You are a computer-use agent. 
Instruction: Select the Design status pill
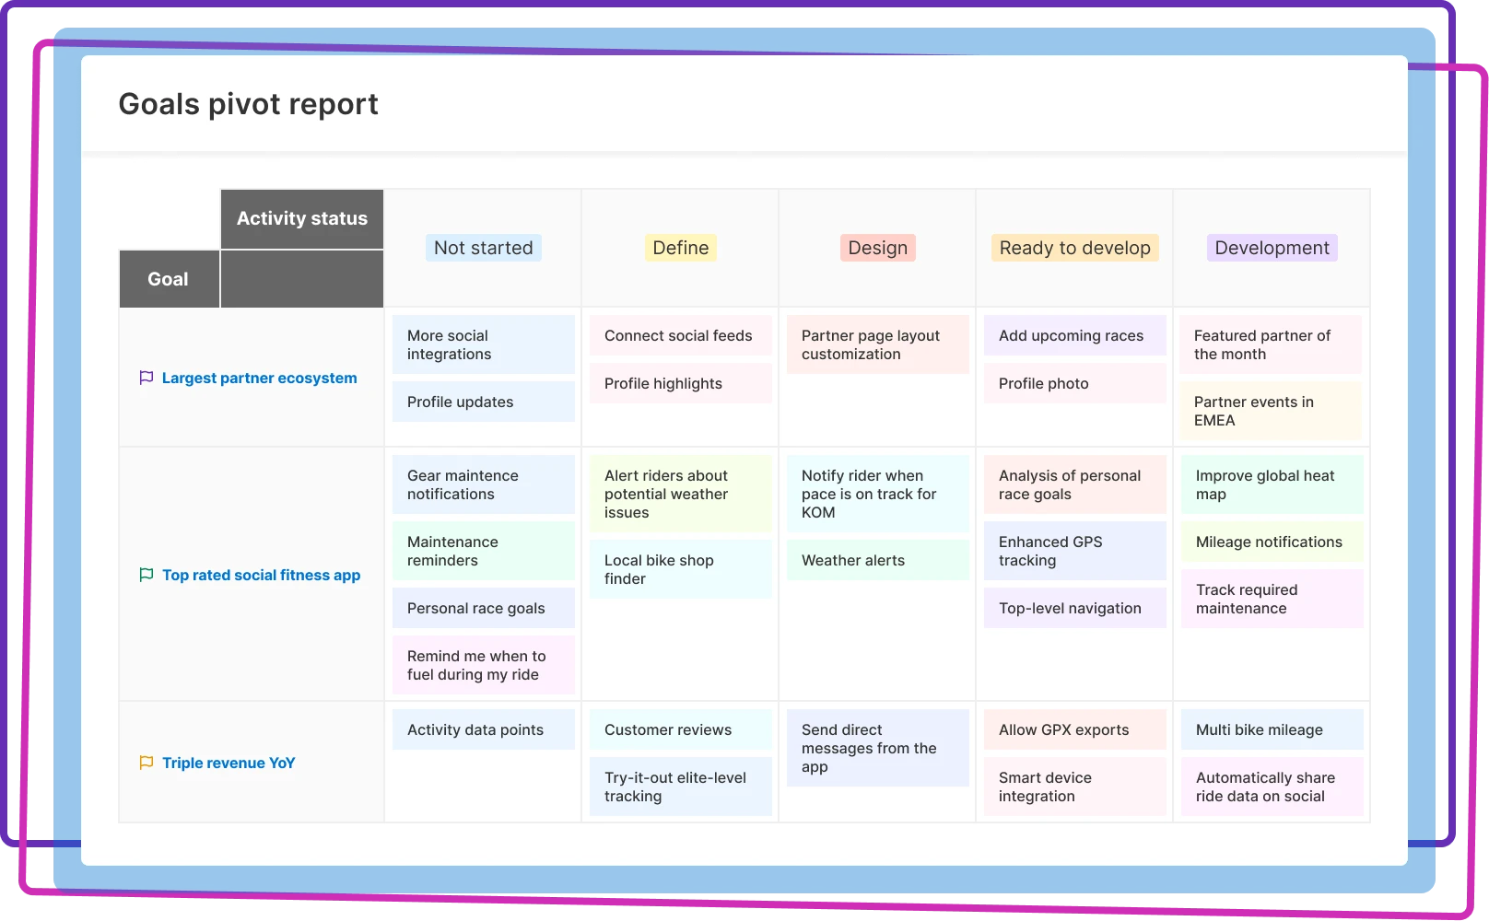pos(877,248)
